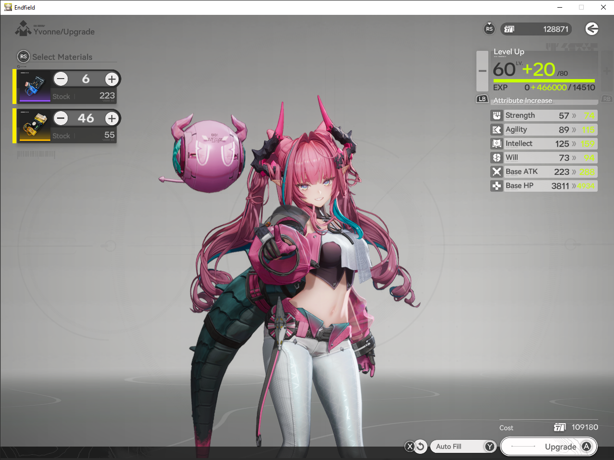Click the Yvonne/Upgrade title text
Viewport: 614px width, 460px height.
pos(64,32)
